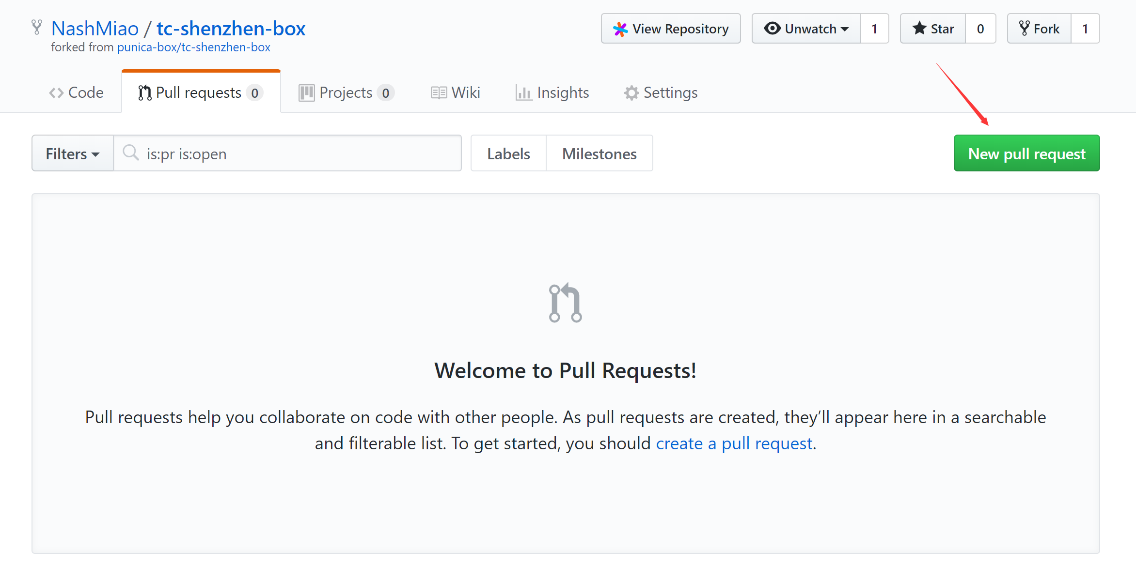Click the eye icon on Unwatch
Screen dimensions: 1136x565
coord(772,29)
